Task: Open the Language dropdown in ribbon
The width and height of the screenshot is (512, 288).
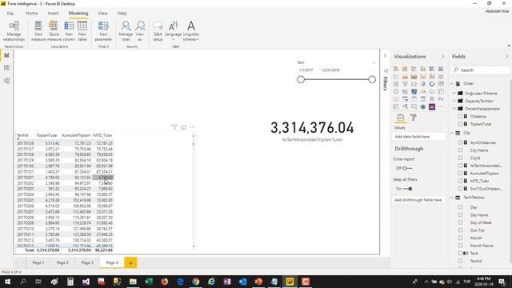Action: click(173, 31)
